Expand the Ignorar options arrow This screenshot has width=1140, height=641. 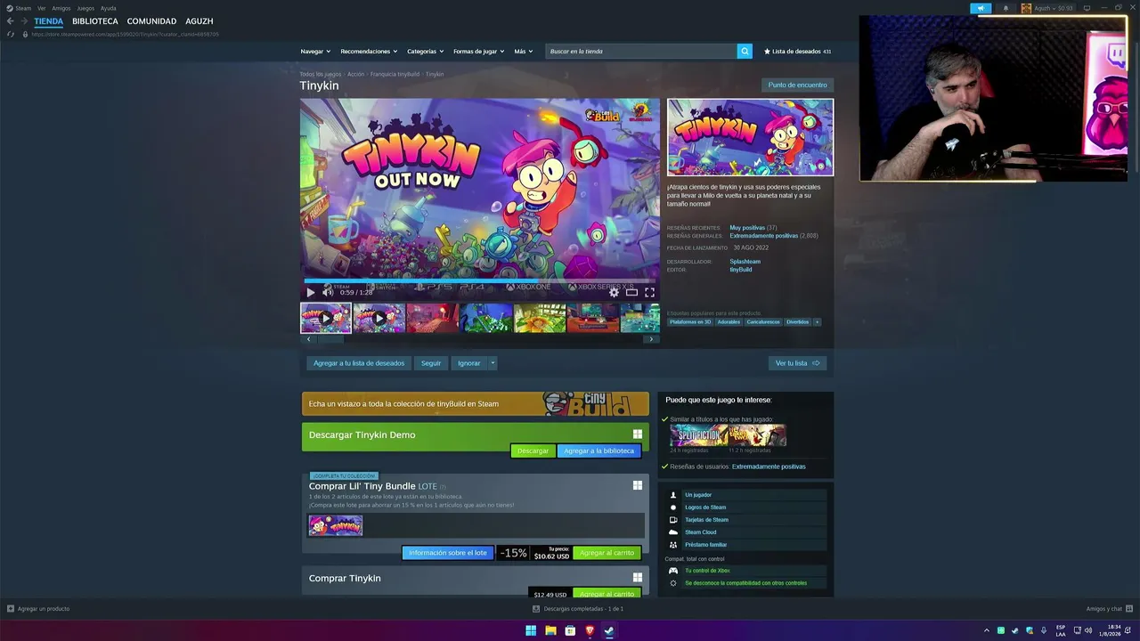pos(493,363)
